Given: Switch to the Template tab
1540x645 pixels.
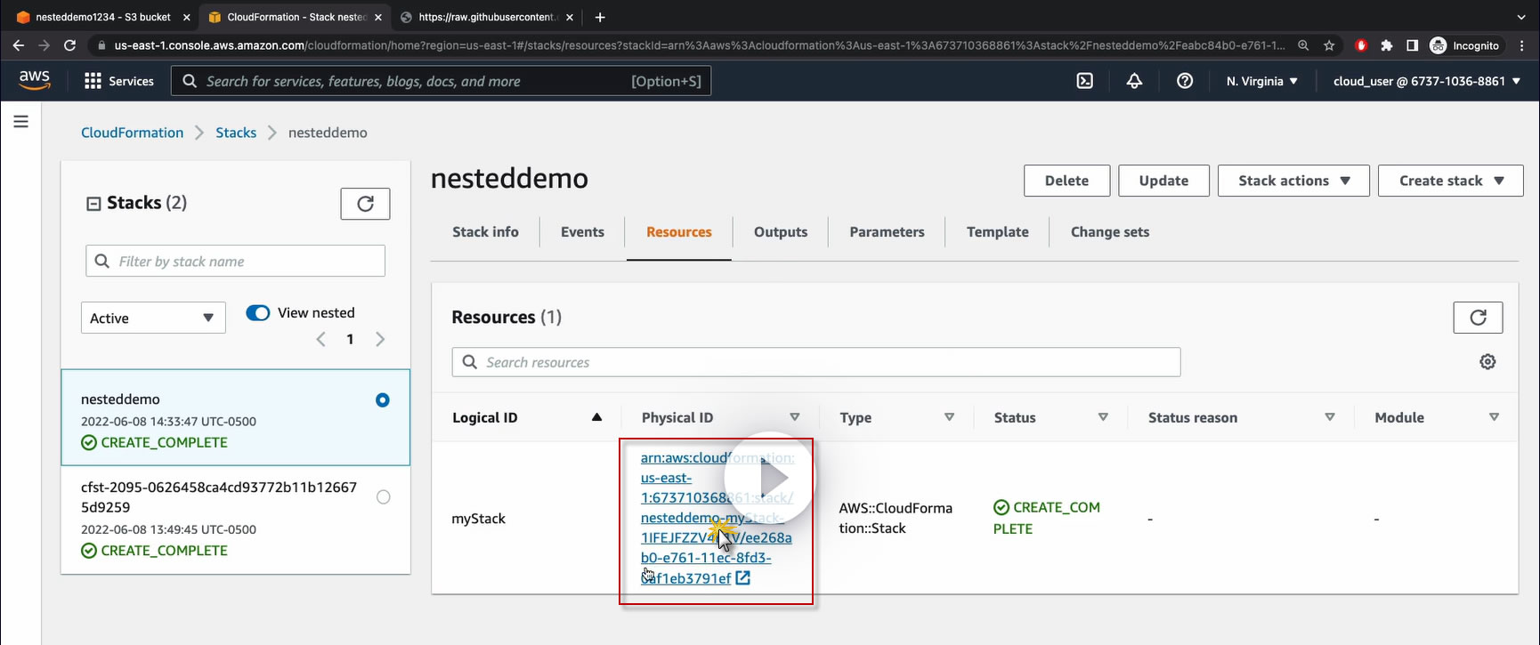Looking at the screenshot, I should 997,232.
